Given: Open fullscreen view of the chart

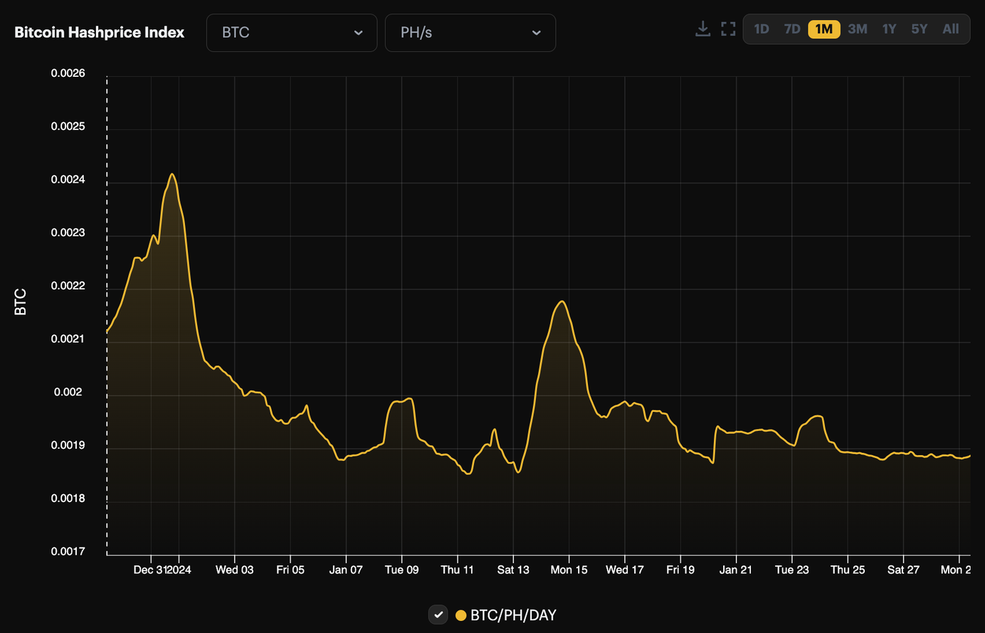Looking at the screenshot, I should click(x=728, y=28).
